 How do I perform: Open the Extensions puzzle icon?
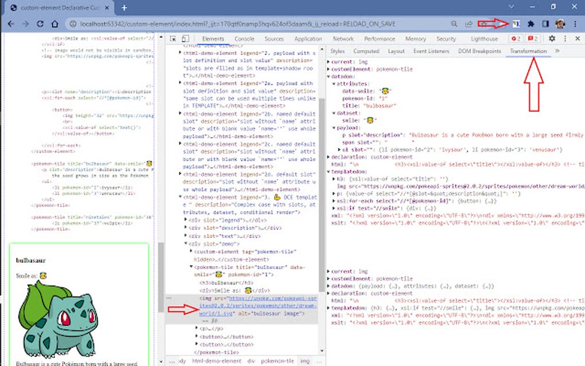pos(531,24)
